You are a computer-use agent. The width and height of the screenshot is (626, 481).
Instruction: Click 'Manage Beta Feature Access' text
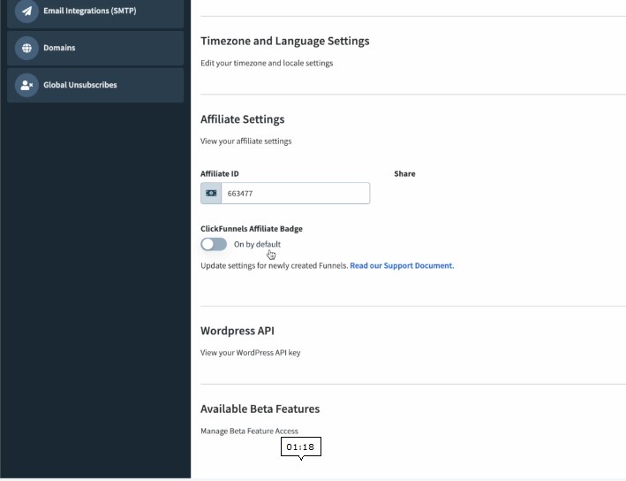coord(249,431)
